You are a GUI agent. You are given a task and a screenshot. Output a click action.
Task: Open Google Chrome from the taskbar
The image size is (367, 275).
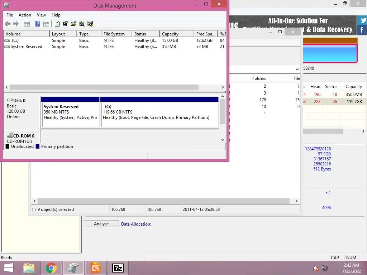[51, 268]
